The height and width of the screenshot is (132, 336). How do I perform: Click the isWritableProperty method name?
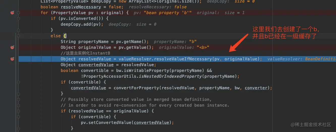[x=146, y=70]
